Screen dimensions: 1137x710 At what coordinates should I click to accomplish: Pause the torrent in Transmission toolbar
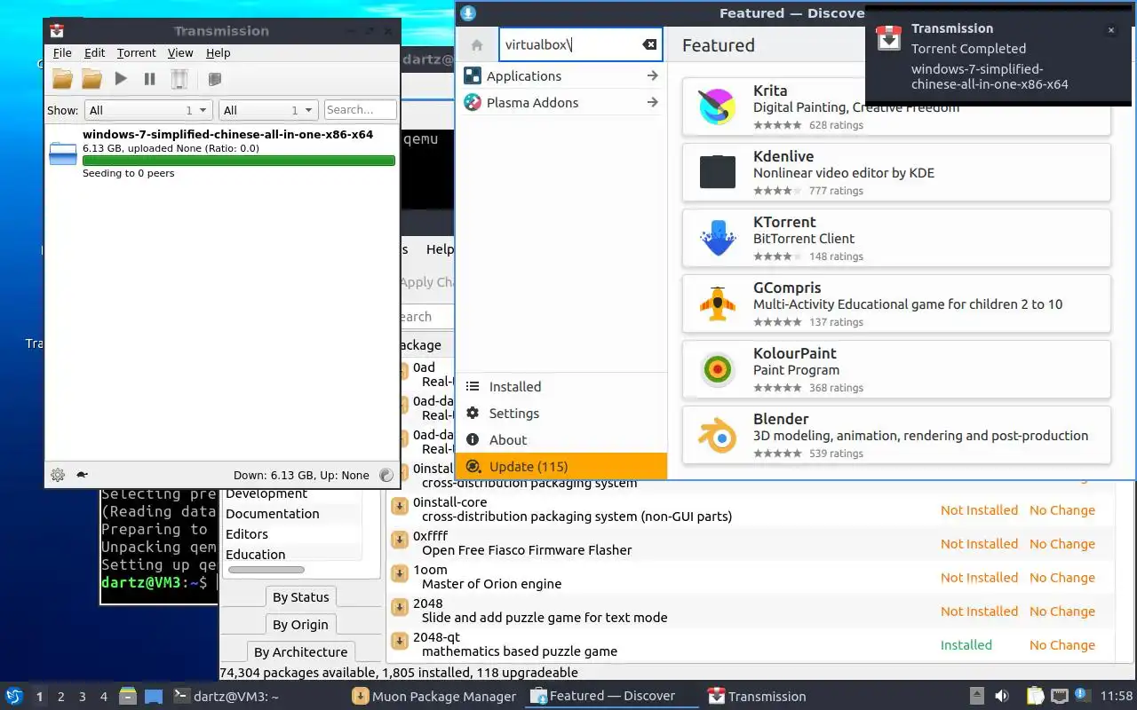150,79
